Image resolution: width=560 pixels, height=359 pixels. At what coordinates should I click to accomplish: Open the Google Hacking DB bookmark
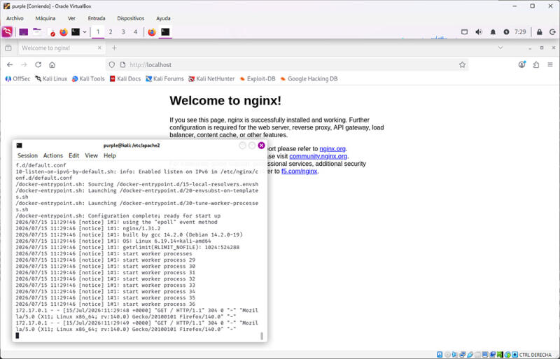tap(309, 79)
